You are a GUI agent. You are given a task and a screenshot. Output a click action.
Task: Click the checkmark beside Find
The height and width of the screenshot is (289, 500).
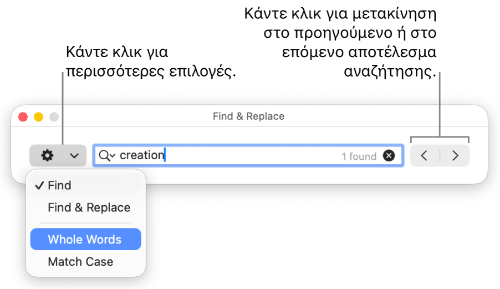pos(39,185)
